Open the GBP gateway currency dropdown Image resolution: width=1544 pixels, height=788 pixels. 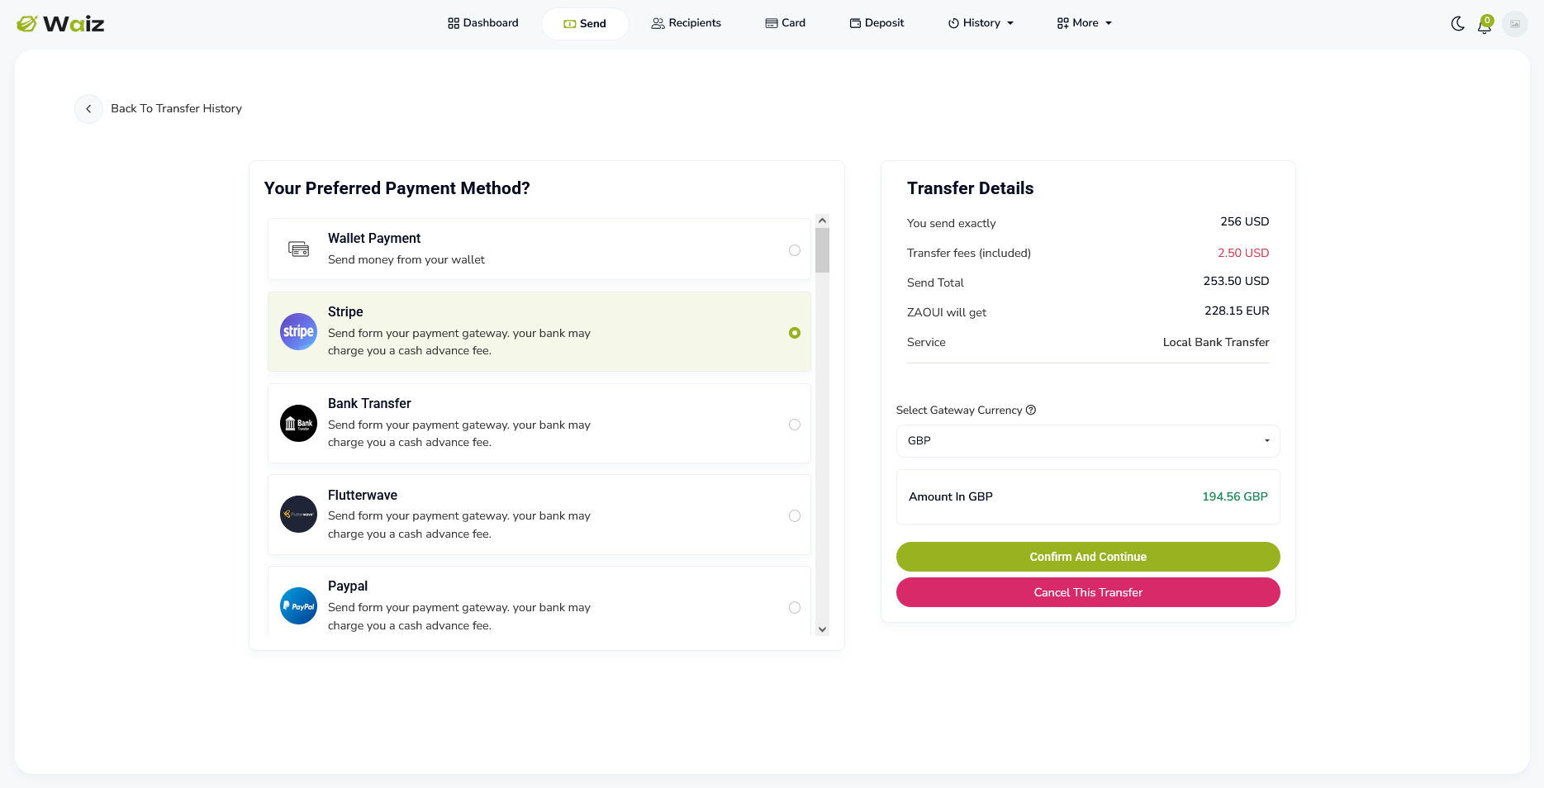point(1088,441)
